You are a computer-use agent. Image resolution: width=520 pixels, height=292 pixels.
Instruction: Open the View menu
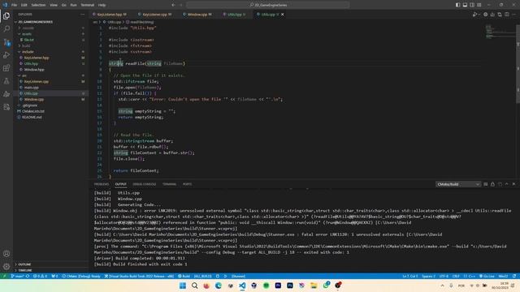54,5
